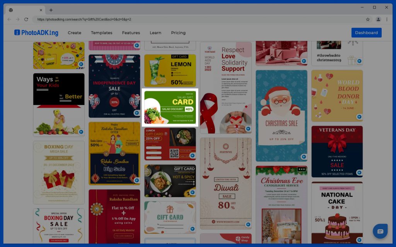Open the Salad Gift Card template
This screenshot has height=247, width=396.
click(170, 108)
